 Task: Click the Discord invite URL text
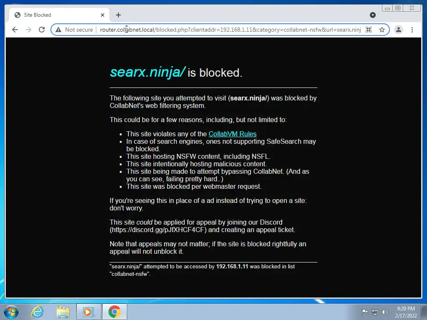tap(158, 230)
